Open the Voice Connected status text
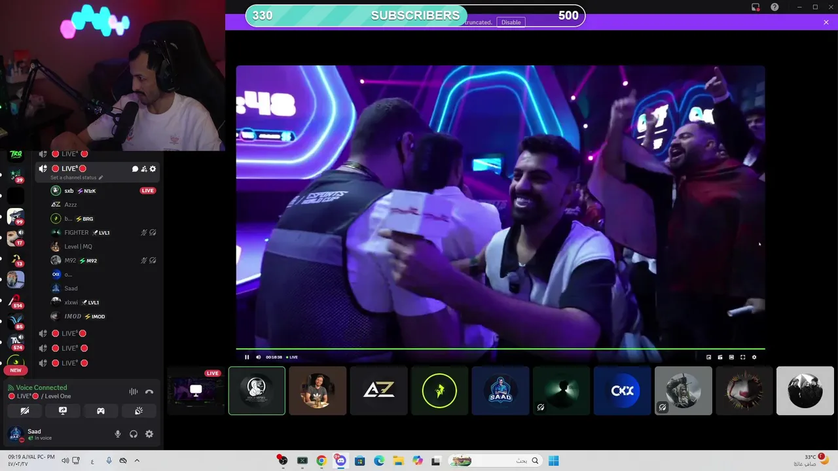The height and width of the screenshot is (471, 838). point(41,387)
